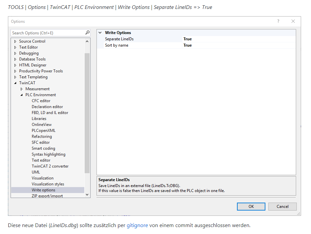The width and height of the screenshot is (311, 234).
Task: Collapse the Write Options category chevron
Action: pos(100,33)
